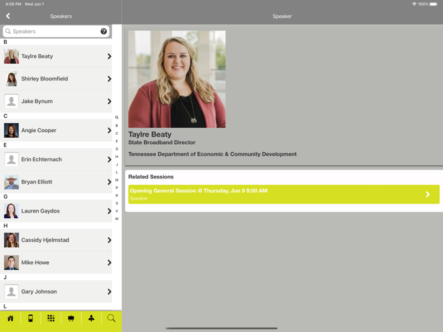Select the name Gary Johnson

39,292
